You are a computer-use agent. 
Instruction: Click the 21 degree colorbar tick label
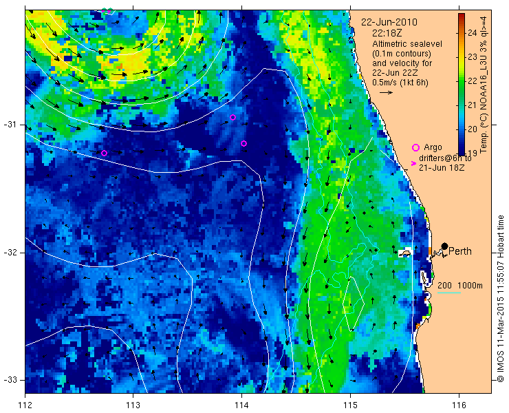pos(473,105)
